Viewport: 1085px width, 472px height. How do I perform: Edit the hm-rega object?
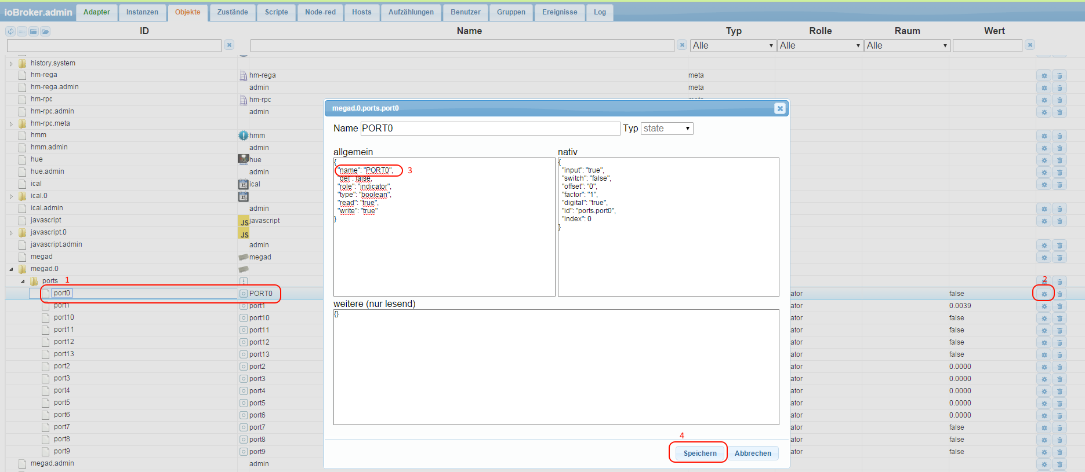coord(1044,76)
